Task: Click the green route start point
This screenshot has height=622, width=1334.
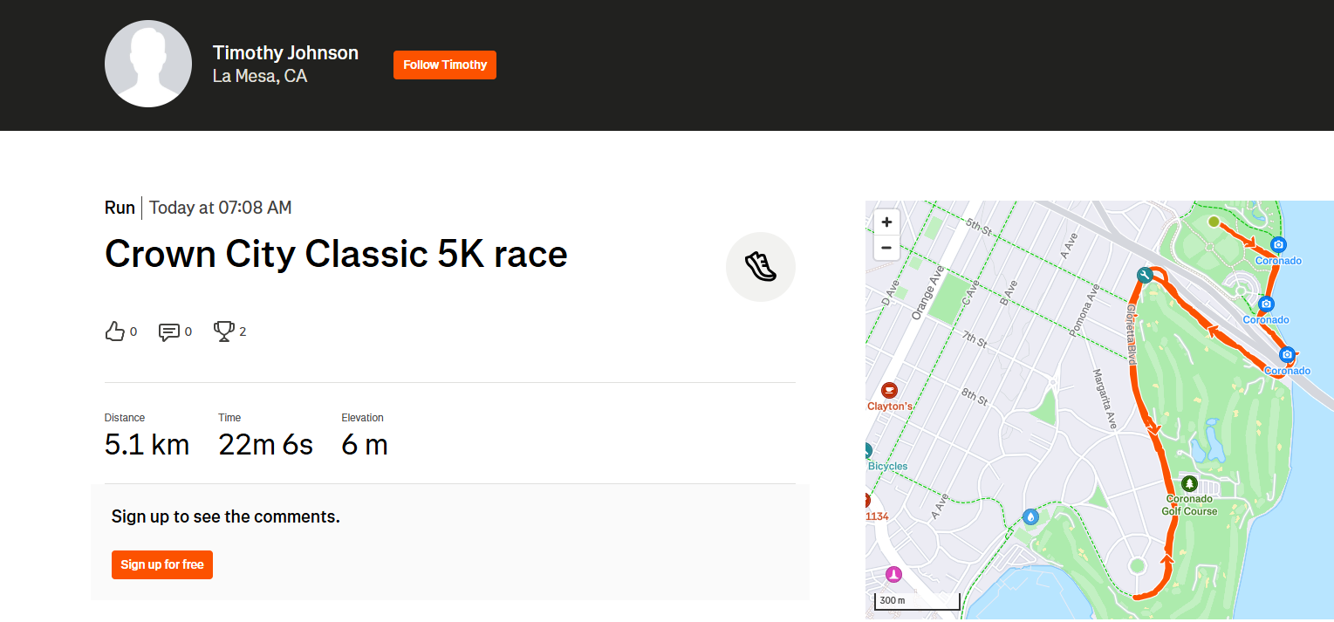Action: click(1213, 222)
